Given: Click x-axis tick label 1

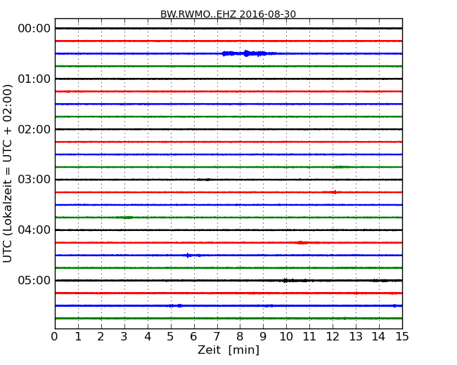Looking at the screenshot, I should [78, 337].
